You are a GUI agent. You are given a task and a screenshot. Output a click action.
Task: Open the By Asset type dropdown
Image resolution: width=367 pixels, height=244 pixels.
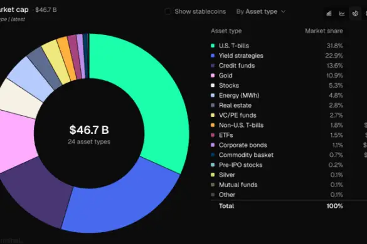pos(261,11)
